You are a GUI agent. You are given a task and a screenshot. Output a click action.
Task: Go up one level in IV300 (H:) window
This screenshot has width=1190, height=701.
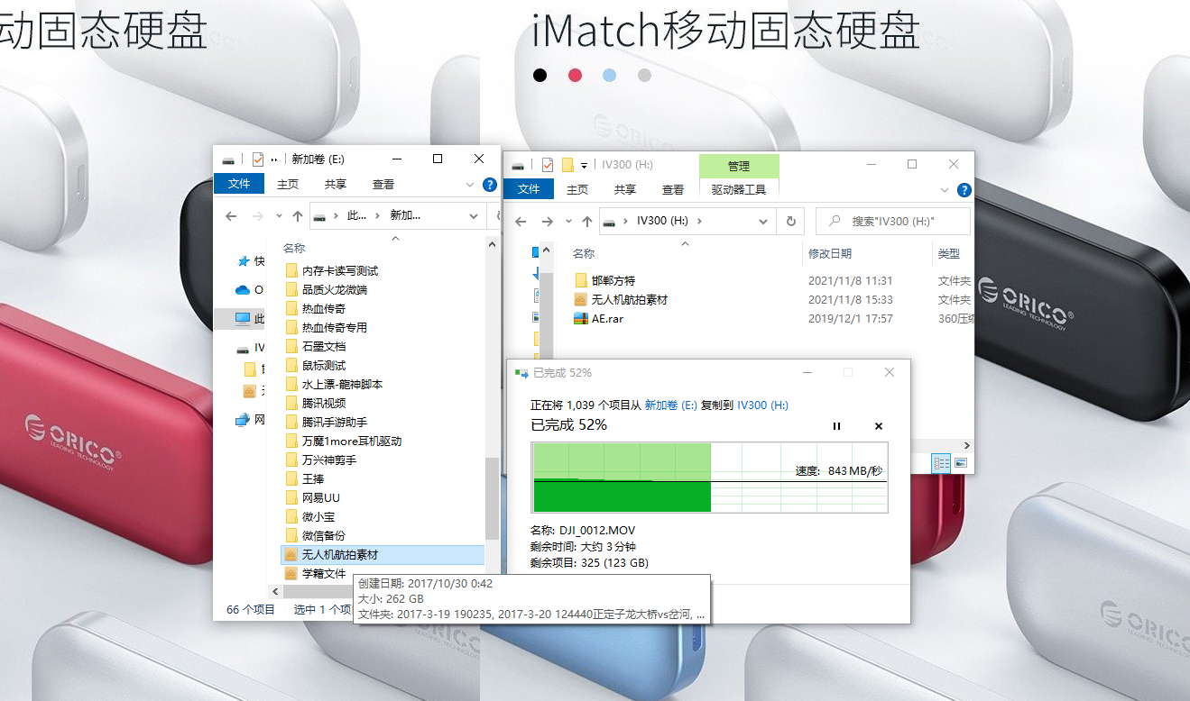coord(587,222)
